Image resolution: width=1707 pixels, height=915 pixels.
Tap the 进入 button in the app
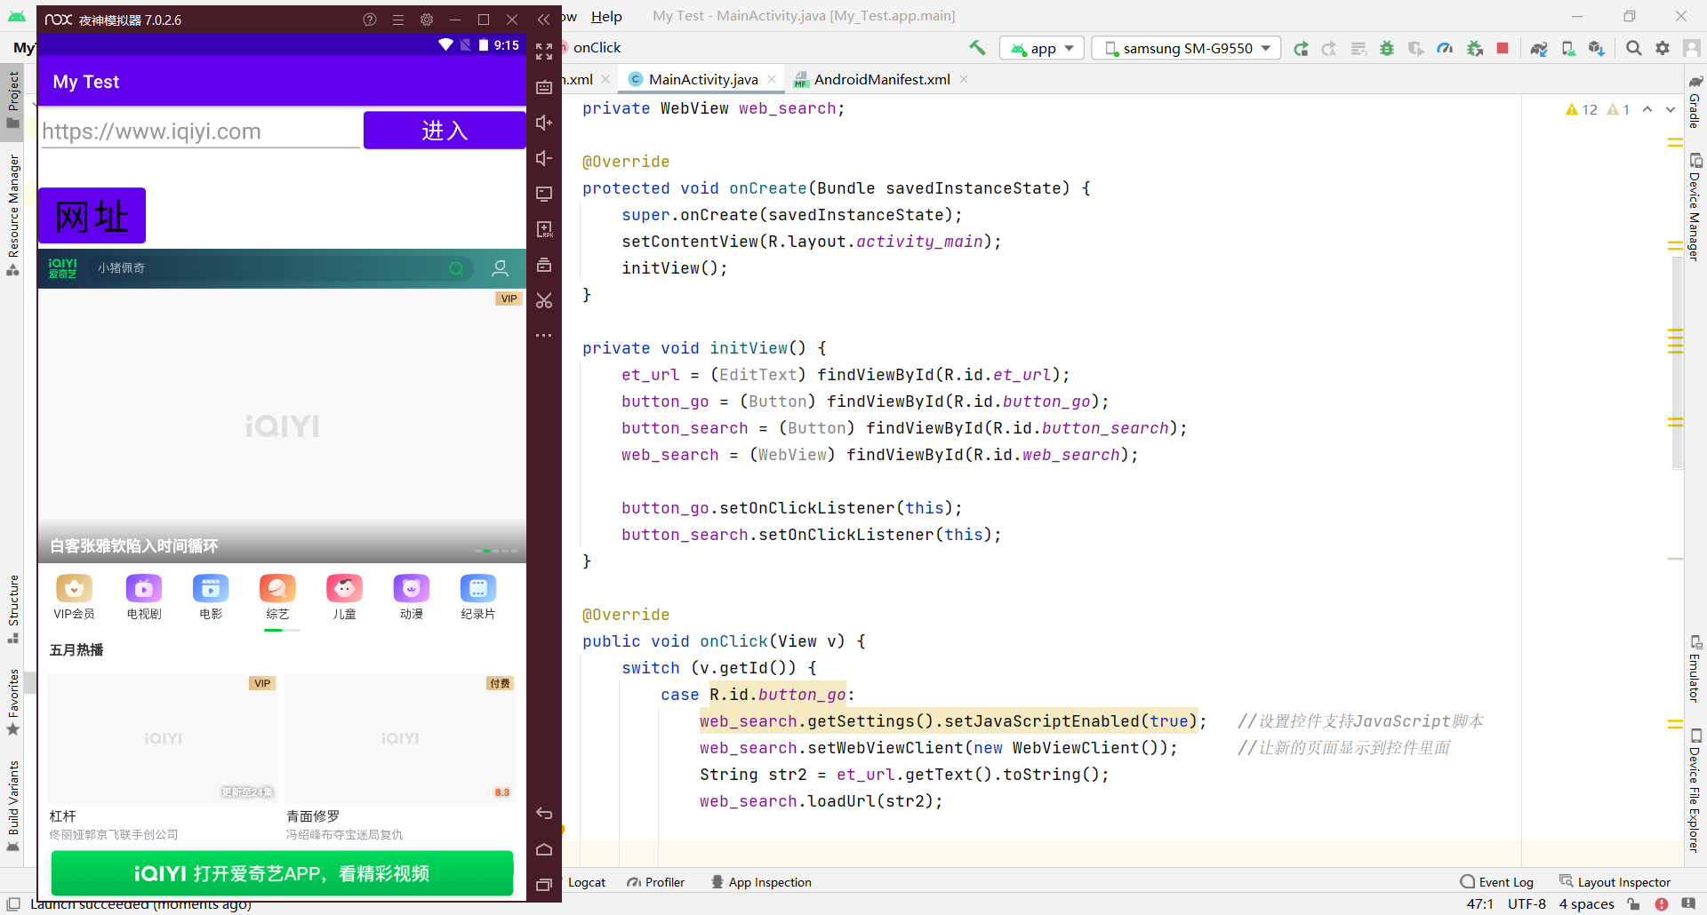tap(444, 131)
